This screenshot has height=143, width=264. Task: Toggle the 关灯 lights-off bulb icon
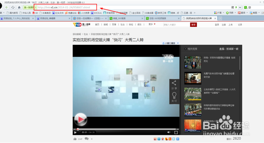174,97
